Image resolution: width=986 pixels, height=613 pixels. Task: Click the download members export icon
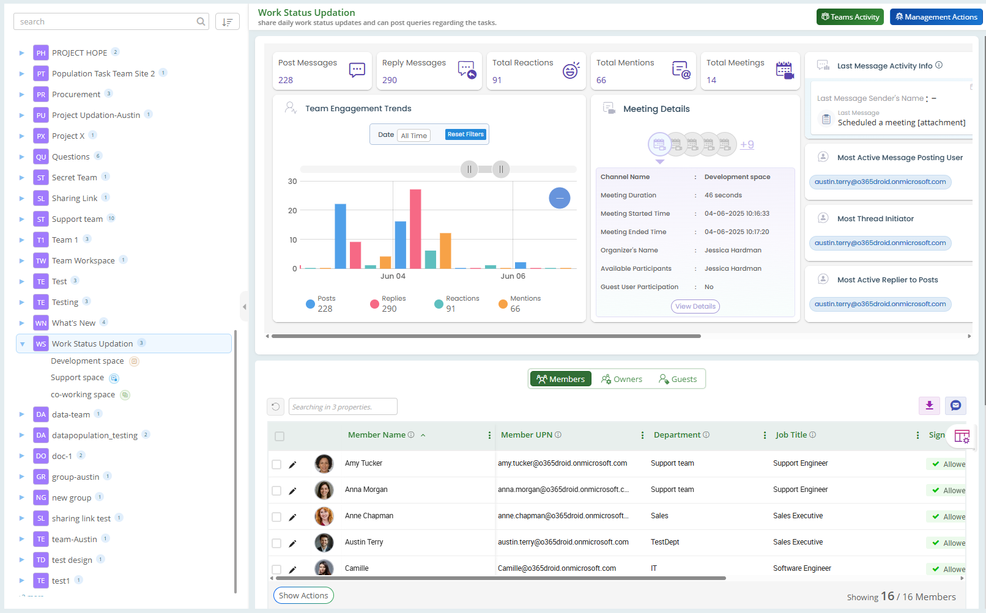[x=929, y=406]
